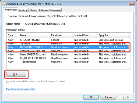This screenshot has width=137, height=103.
Task: Sort by the Permission column header
Action: pyautogui.click(x=61, y=35)
